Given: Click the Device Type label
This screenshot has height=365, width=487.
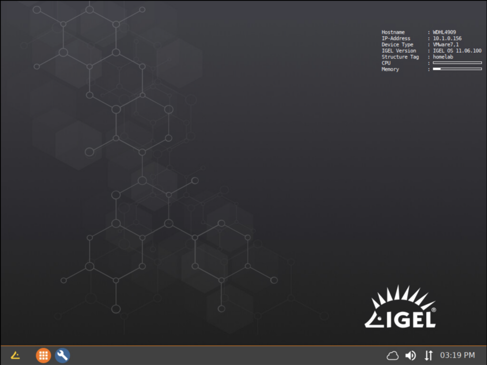Looking at the screenshot, I should pos(397,45).
